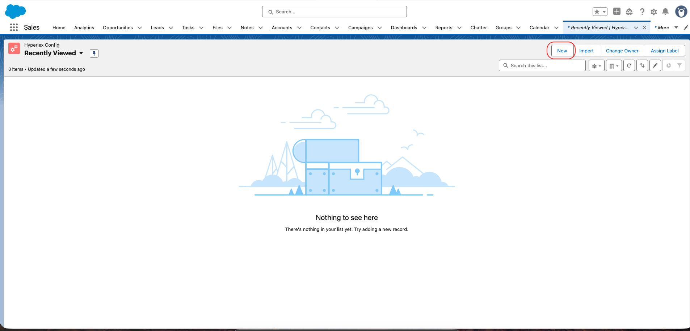Focus the Search this list field

542,66
